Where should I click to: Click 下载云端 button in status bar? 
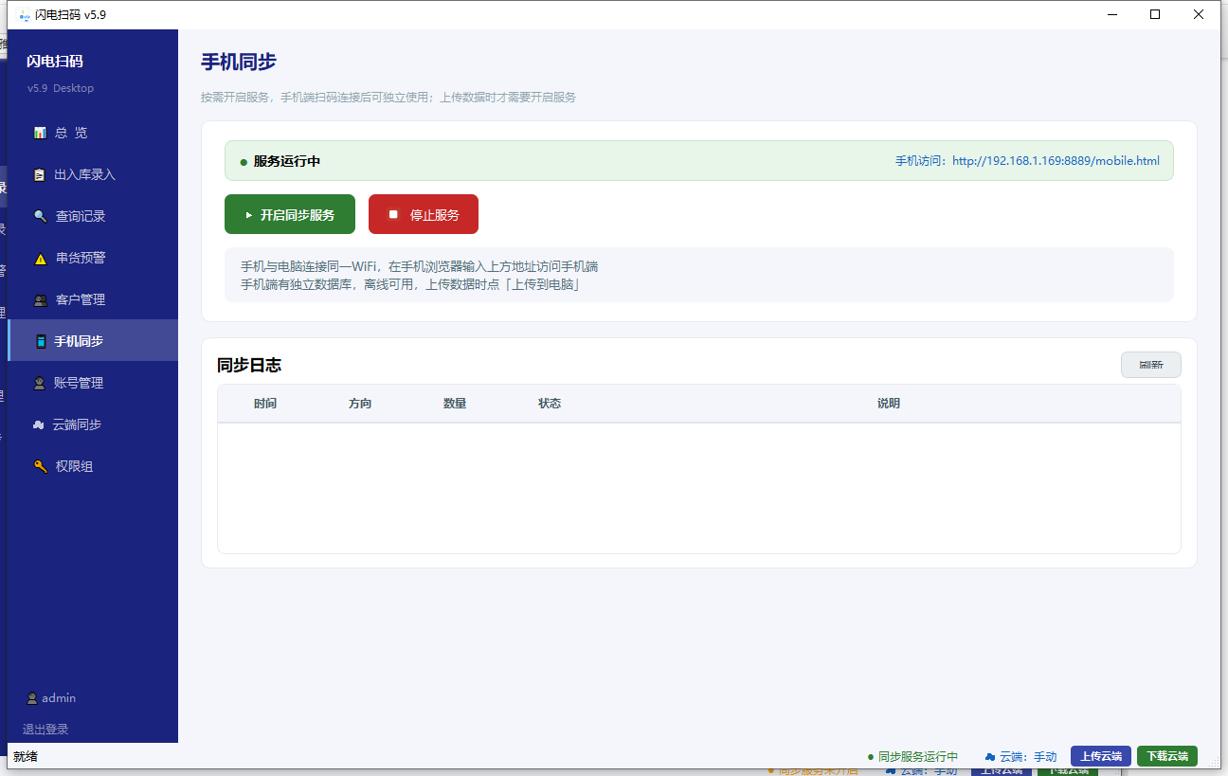1166,756
